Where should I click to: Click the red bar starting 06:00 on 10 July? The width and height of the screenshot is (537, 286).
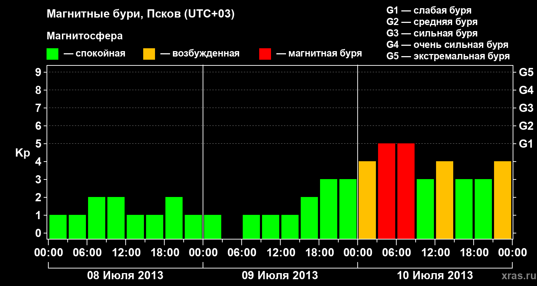coord(406,191)
